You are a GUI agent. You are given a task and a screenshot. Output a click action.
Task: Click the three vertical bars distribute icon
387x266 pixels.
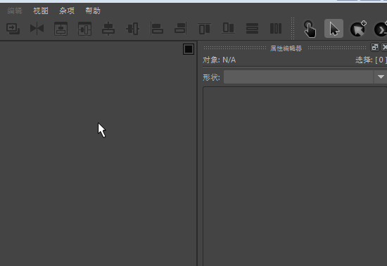tap(276, 29)
